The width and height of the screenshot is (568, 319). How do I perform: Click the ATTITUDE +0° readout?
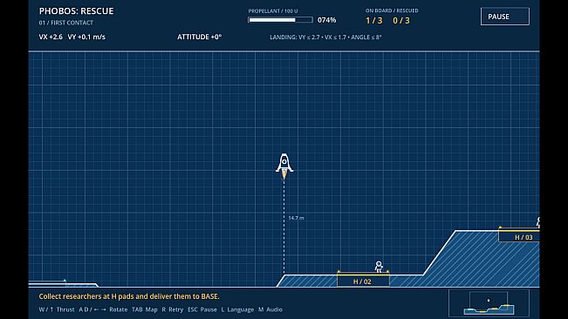(x=199, y=37)
